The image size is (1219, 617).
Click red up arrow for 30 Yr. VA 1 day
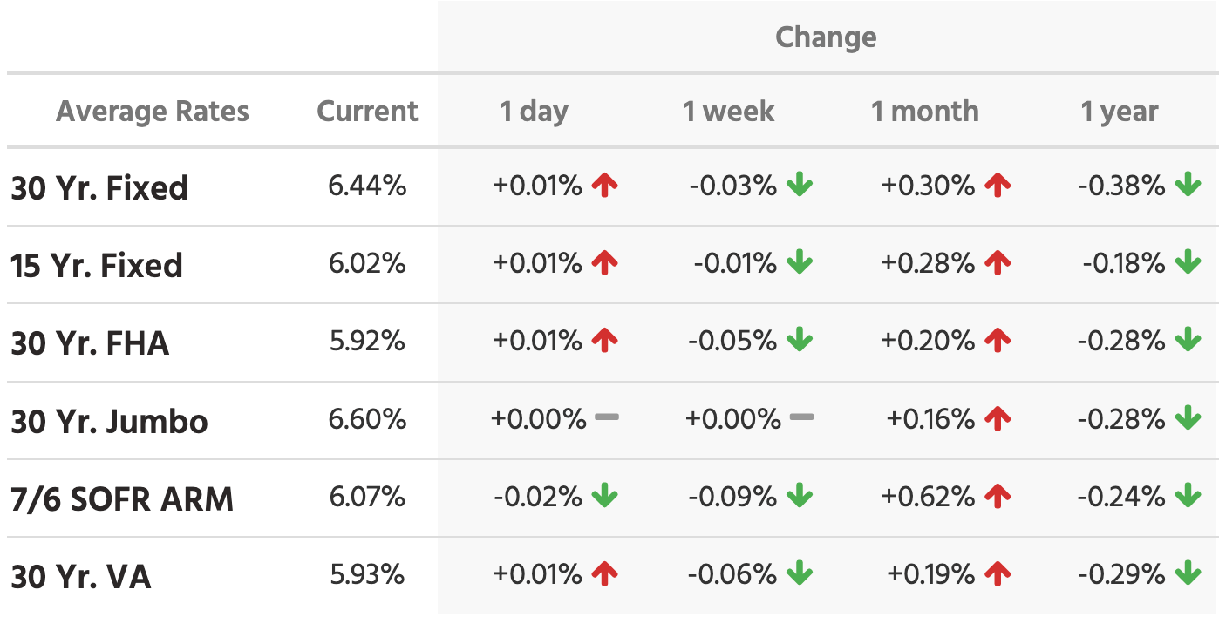point(604,574)
